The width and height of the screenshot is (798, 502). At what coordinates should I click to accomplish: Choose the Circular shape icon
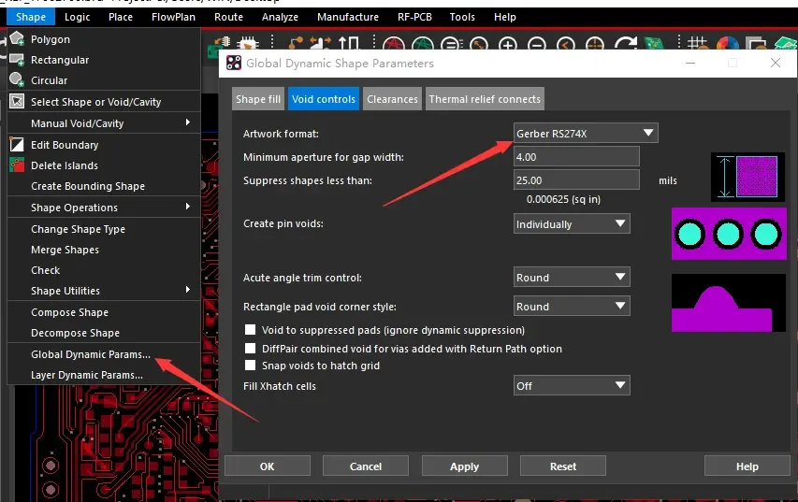point(17,79)
